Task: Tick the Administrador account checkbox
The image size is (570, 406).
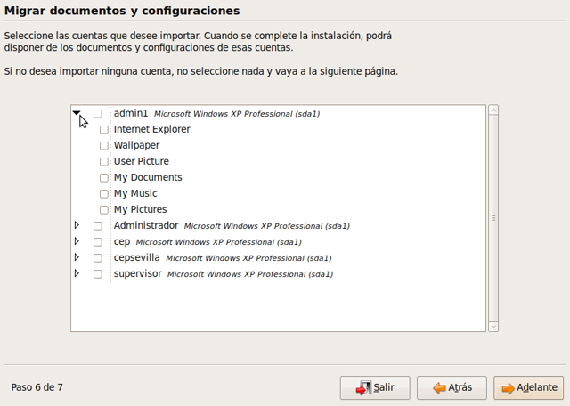Action: click(x=98, y=226)
